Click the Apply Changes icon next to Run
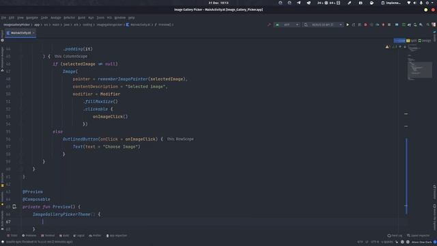This screenshot has height=246, width=437. [x=354, y=25]
